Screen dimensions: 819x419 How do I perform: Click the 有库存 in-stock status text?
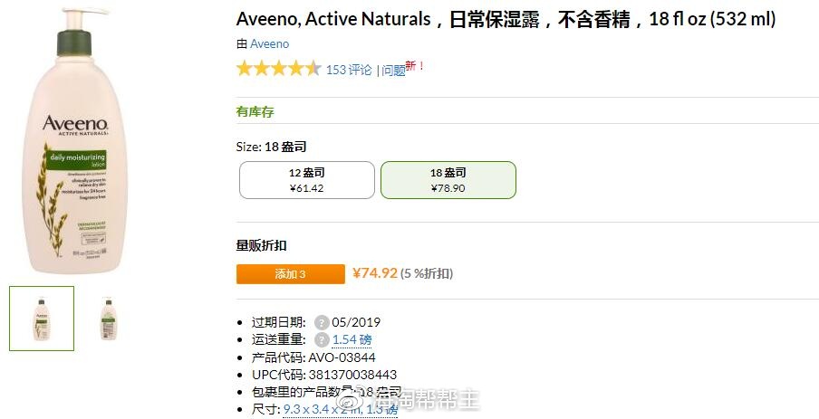255,111
